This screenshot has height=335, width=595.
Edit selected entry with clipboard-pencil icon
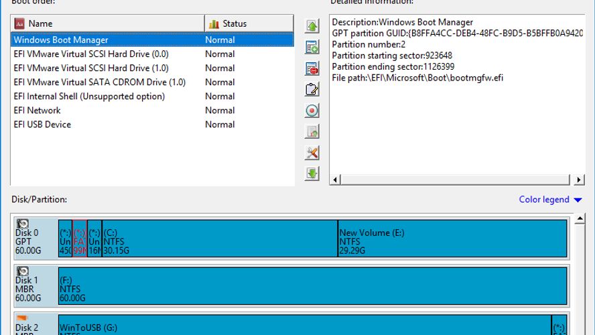pos(312,90)
